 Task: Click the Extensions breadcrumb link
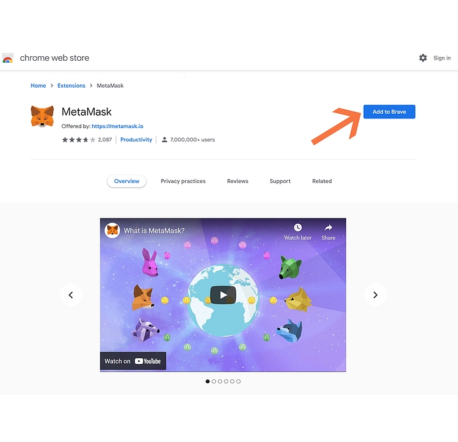(x=71, y=86)
